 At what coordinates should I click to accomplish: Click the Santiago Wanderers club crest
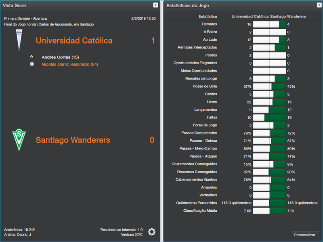18,140
